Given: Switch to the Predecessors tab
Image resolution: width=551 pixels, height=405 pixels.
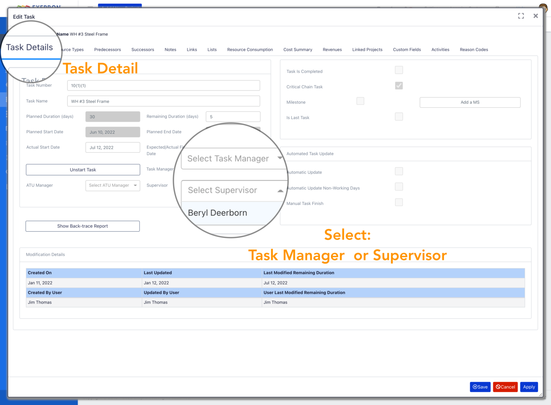Looking at the screenshot, I should click(x=108, y=50).
